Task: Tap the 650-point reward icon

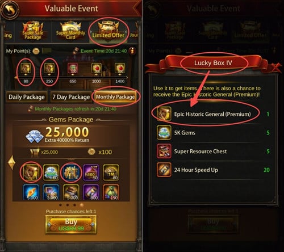Action: [73, 68]
